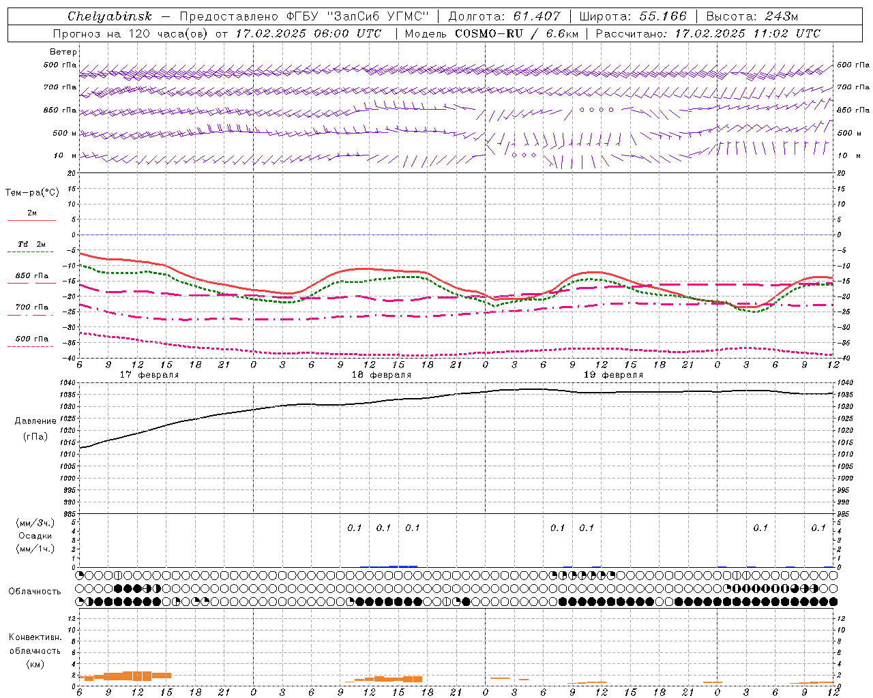Click the '18 февраля' date label
Screen dimensions: 873x698
point(381,375)
